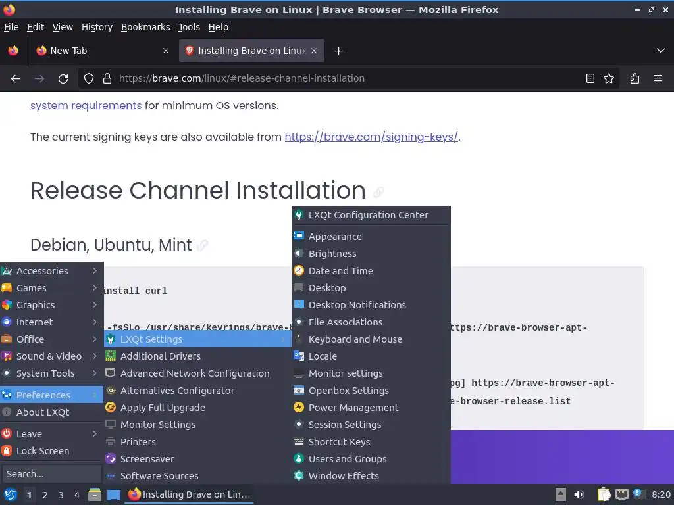This screenshot has height=505, width=674.
Task: Select LXQt Settings submenu item
Action: 197,339
